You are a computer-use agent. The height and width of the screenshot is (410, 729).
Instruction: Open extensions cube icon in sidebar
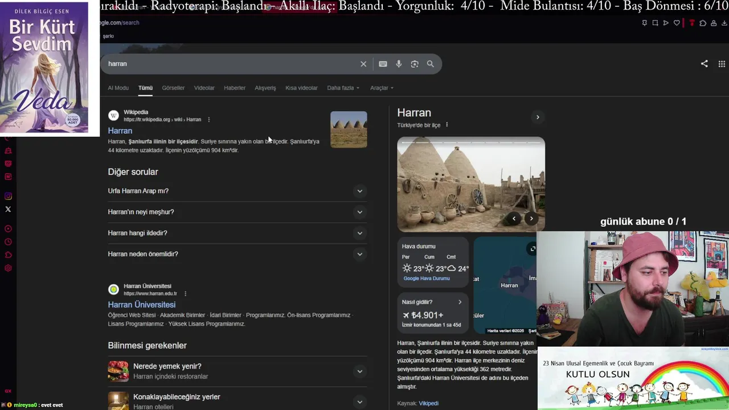[x=8, y=255]
